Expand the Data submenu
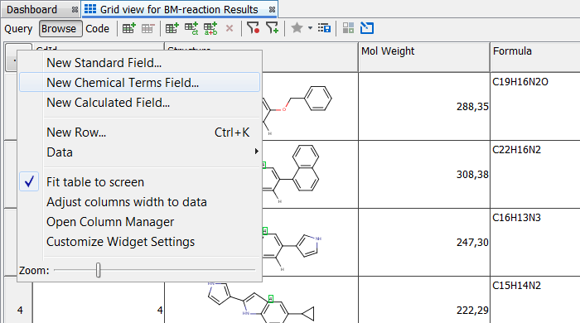580x323 pixels. click(139, 152)
